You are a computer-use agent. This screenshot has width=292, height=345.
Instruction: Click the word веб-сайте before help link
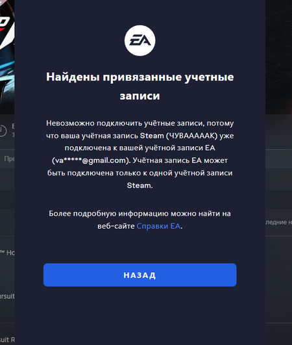pyautogui.click(x=116, y=226)
